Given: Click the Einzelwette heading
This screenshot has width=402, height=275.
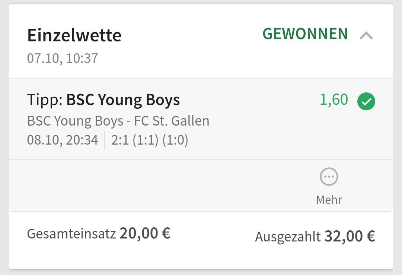Looking at the screenshot, I should point(74,35).
